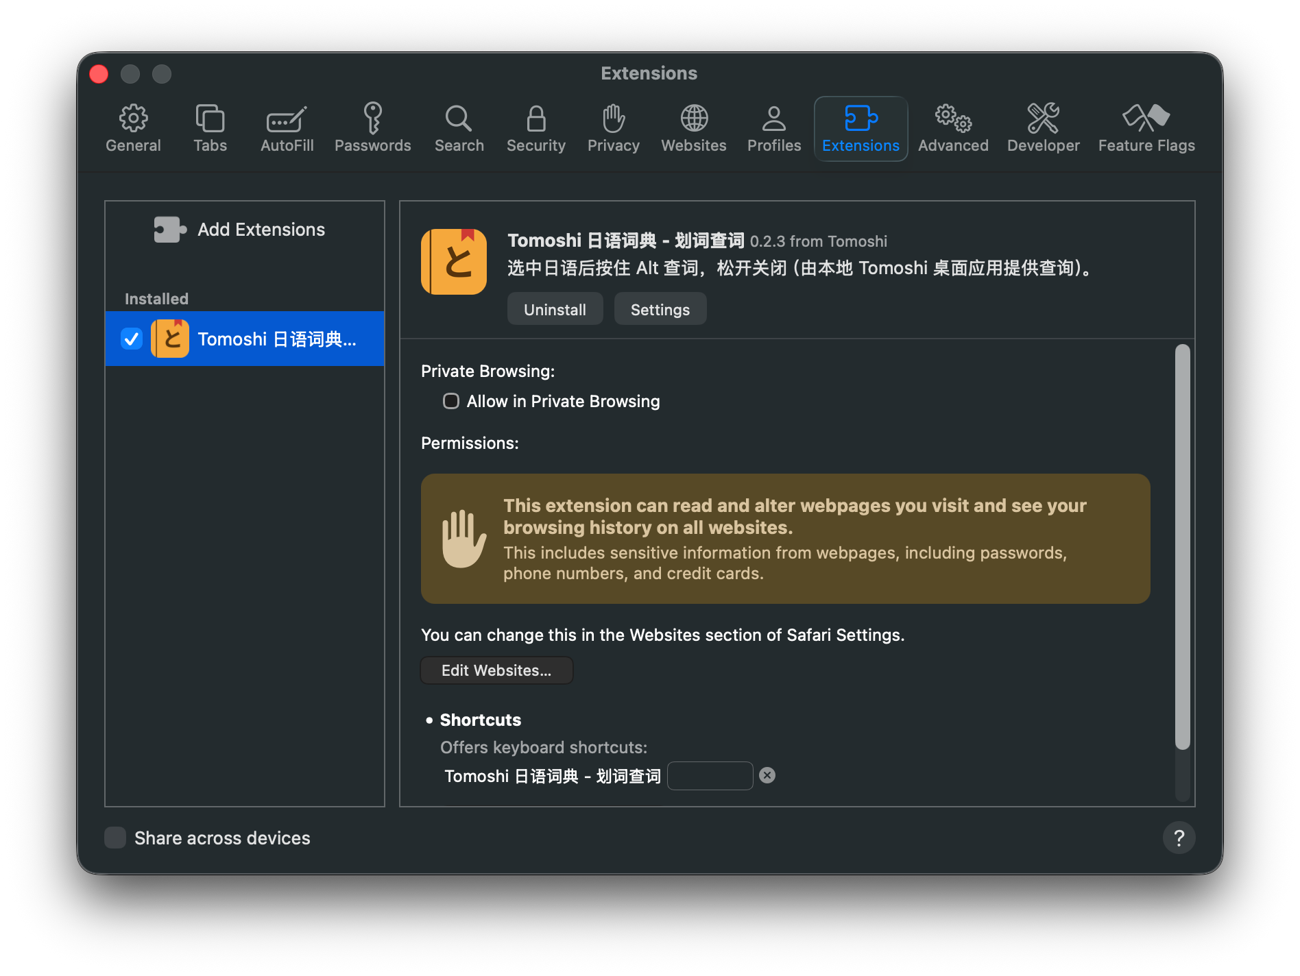Open the Tomoshi extension Settings
Viewport: 1300px width, 976px height.
(x=660, y=309)
